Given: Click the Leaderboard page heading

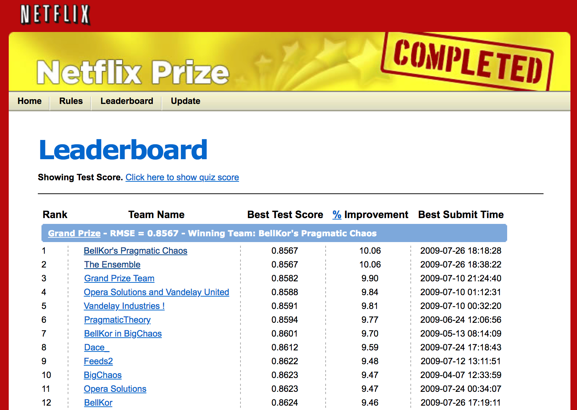Looking at the screenshot, I should (123, 150).
